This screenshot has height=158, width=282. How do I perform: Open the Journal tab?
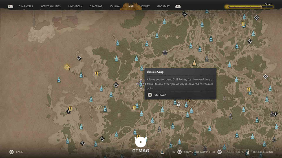click(x=115, y=6)
